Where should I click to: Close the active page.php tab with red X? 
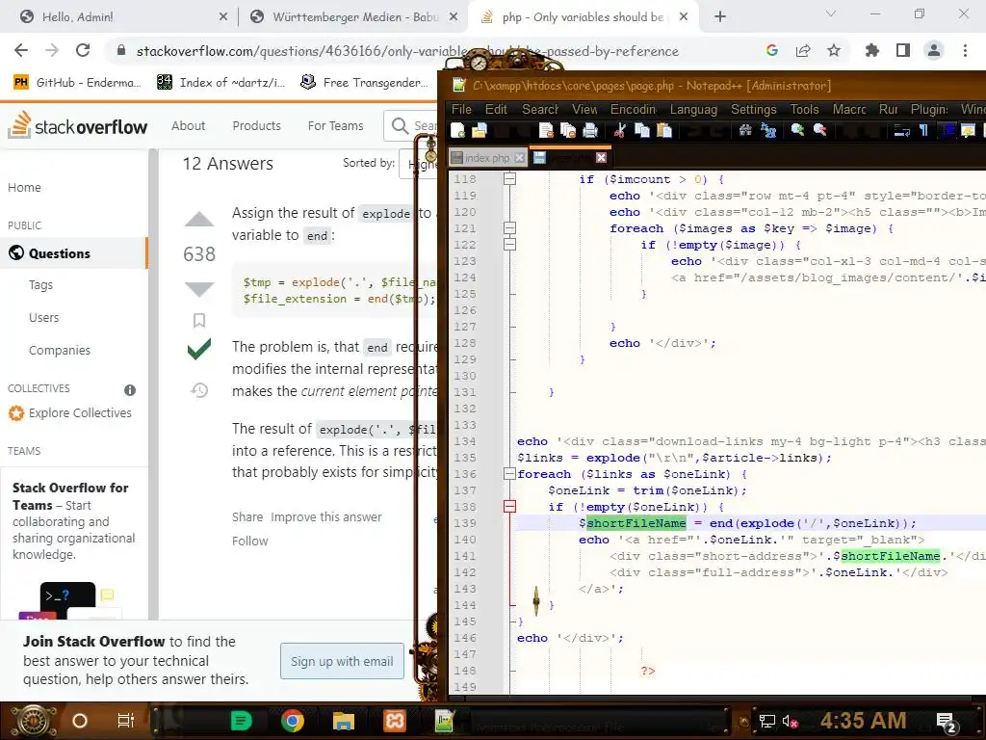coord(601,158)
